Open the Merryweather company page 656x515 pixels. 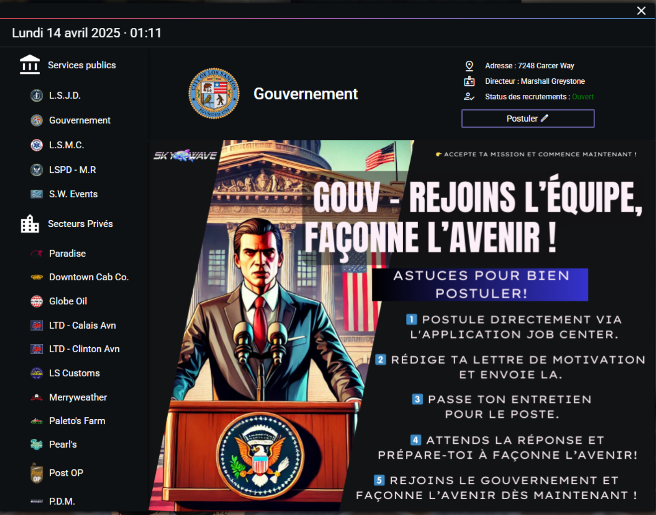(x=78, y=397)
